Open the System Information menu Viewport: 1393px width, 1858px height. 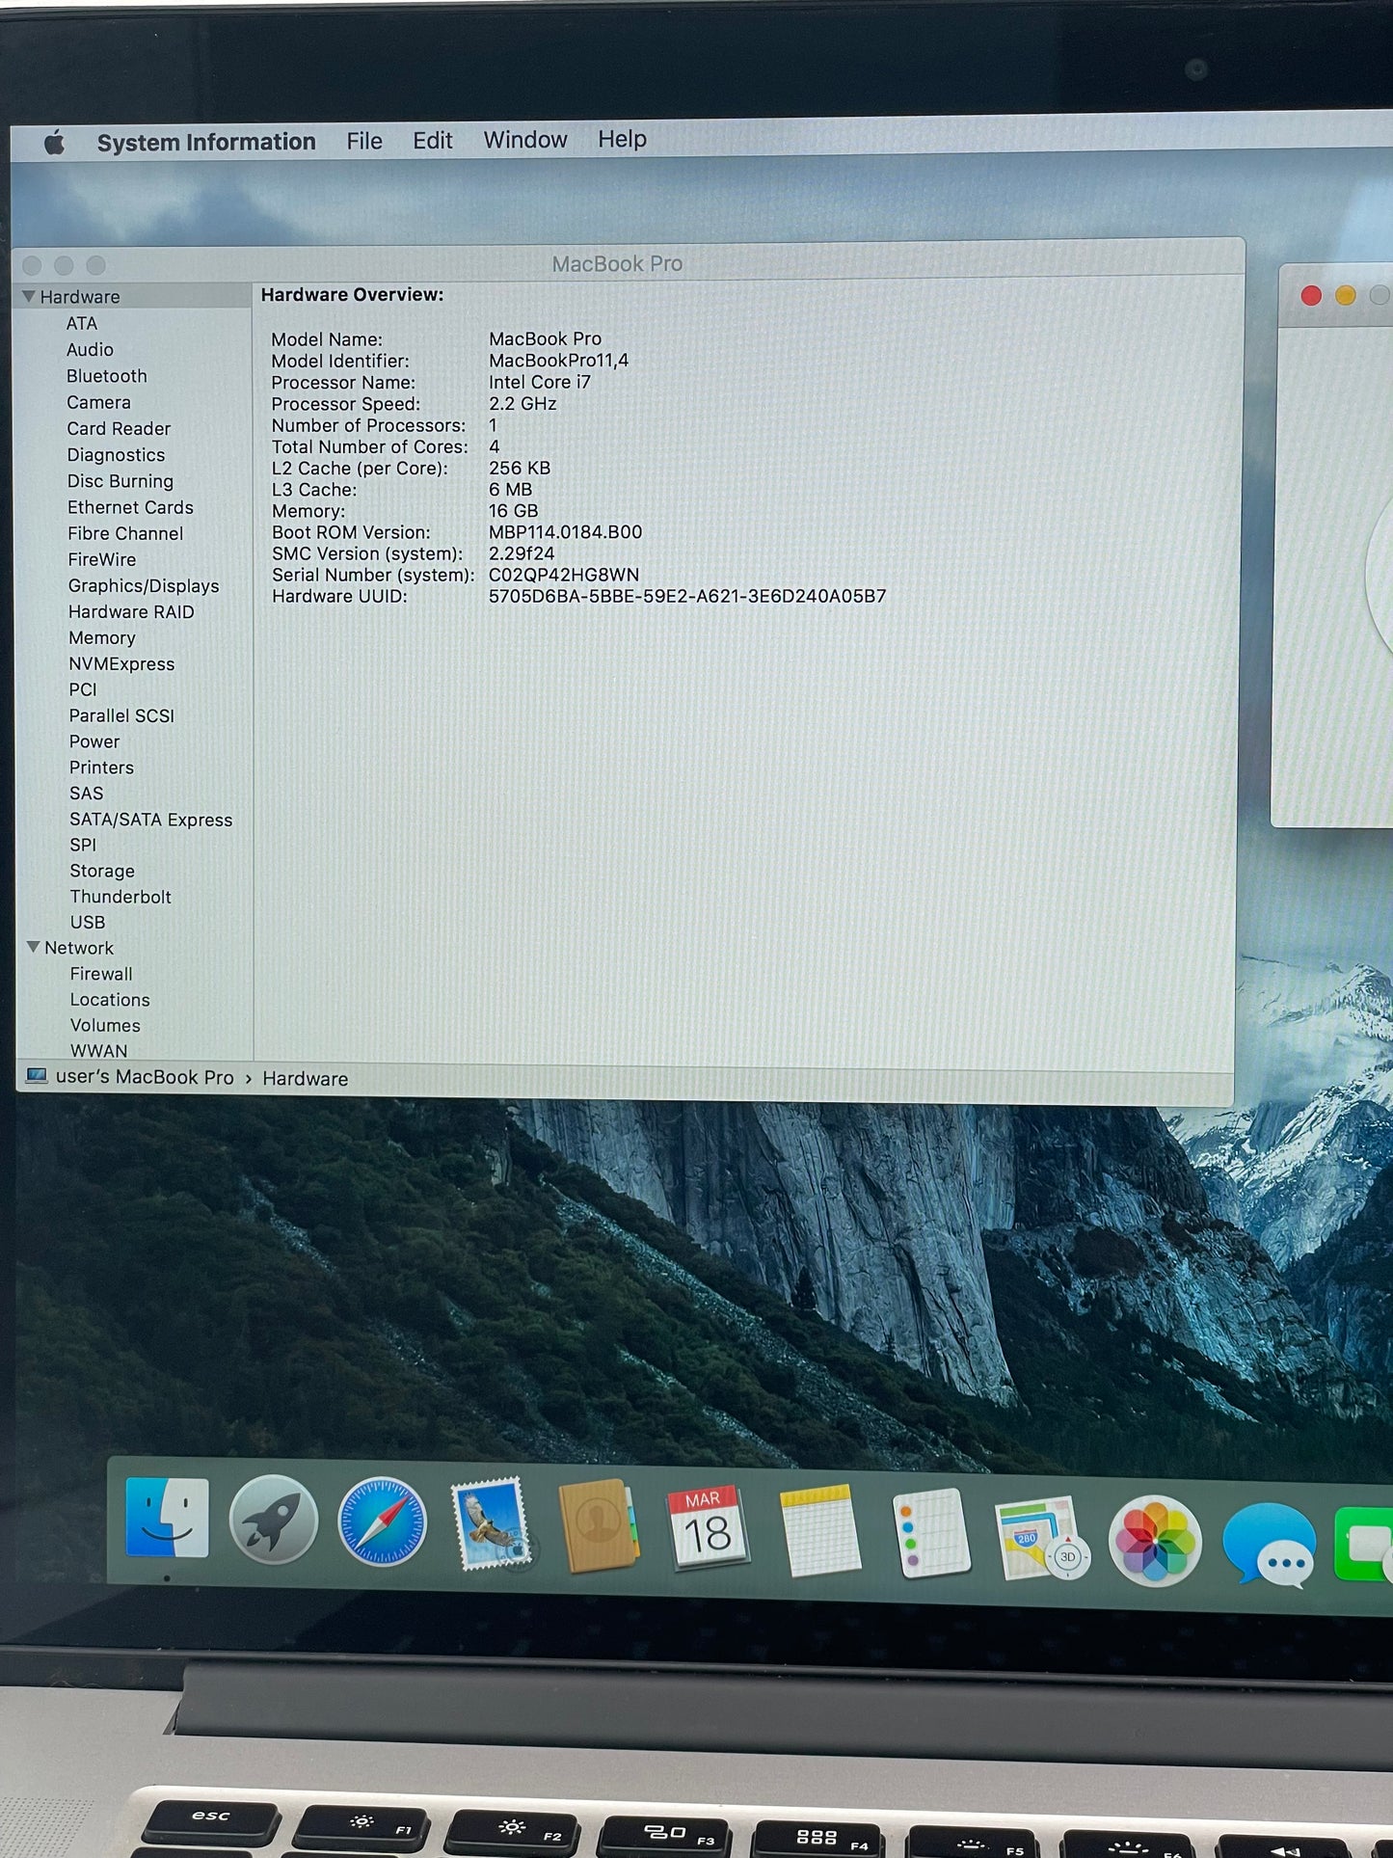[206, 142]
